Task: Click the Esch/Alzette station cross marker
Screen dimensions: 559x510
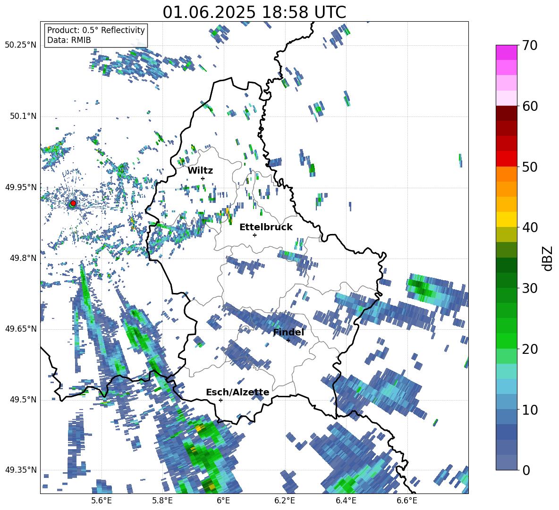Action: (x=220, y=400)
